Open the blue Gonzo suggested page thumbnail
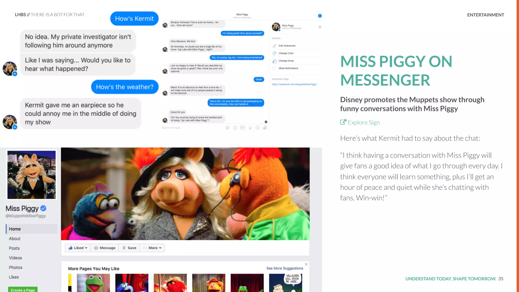519x292 pixels. click(132, 283)
